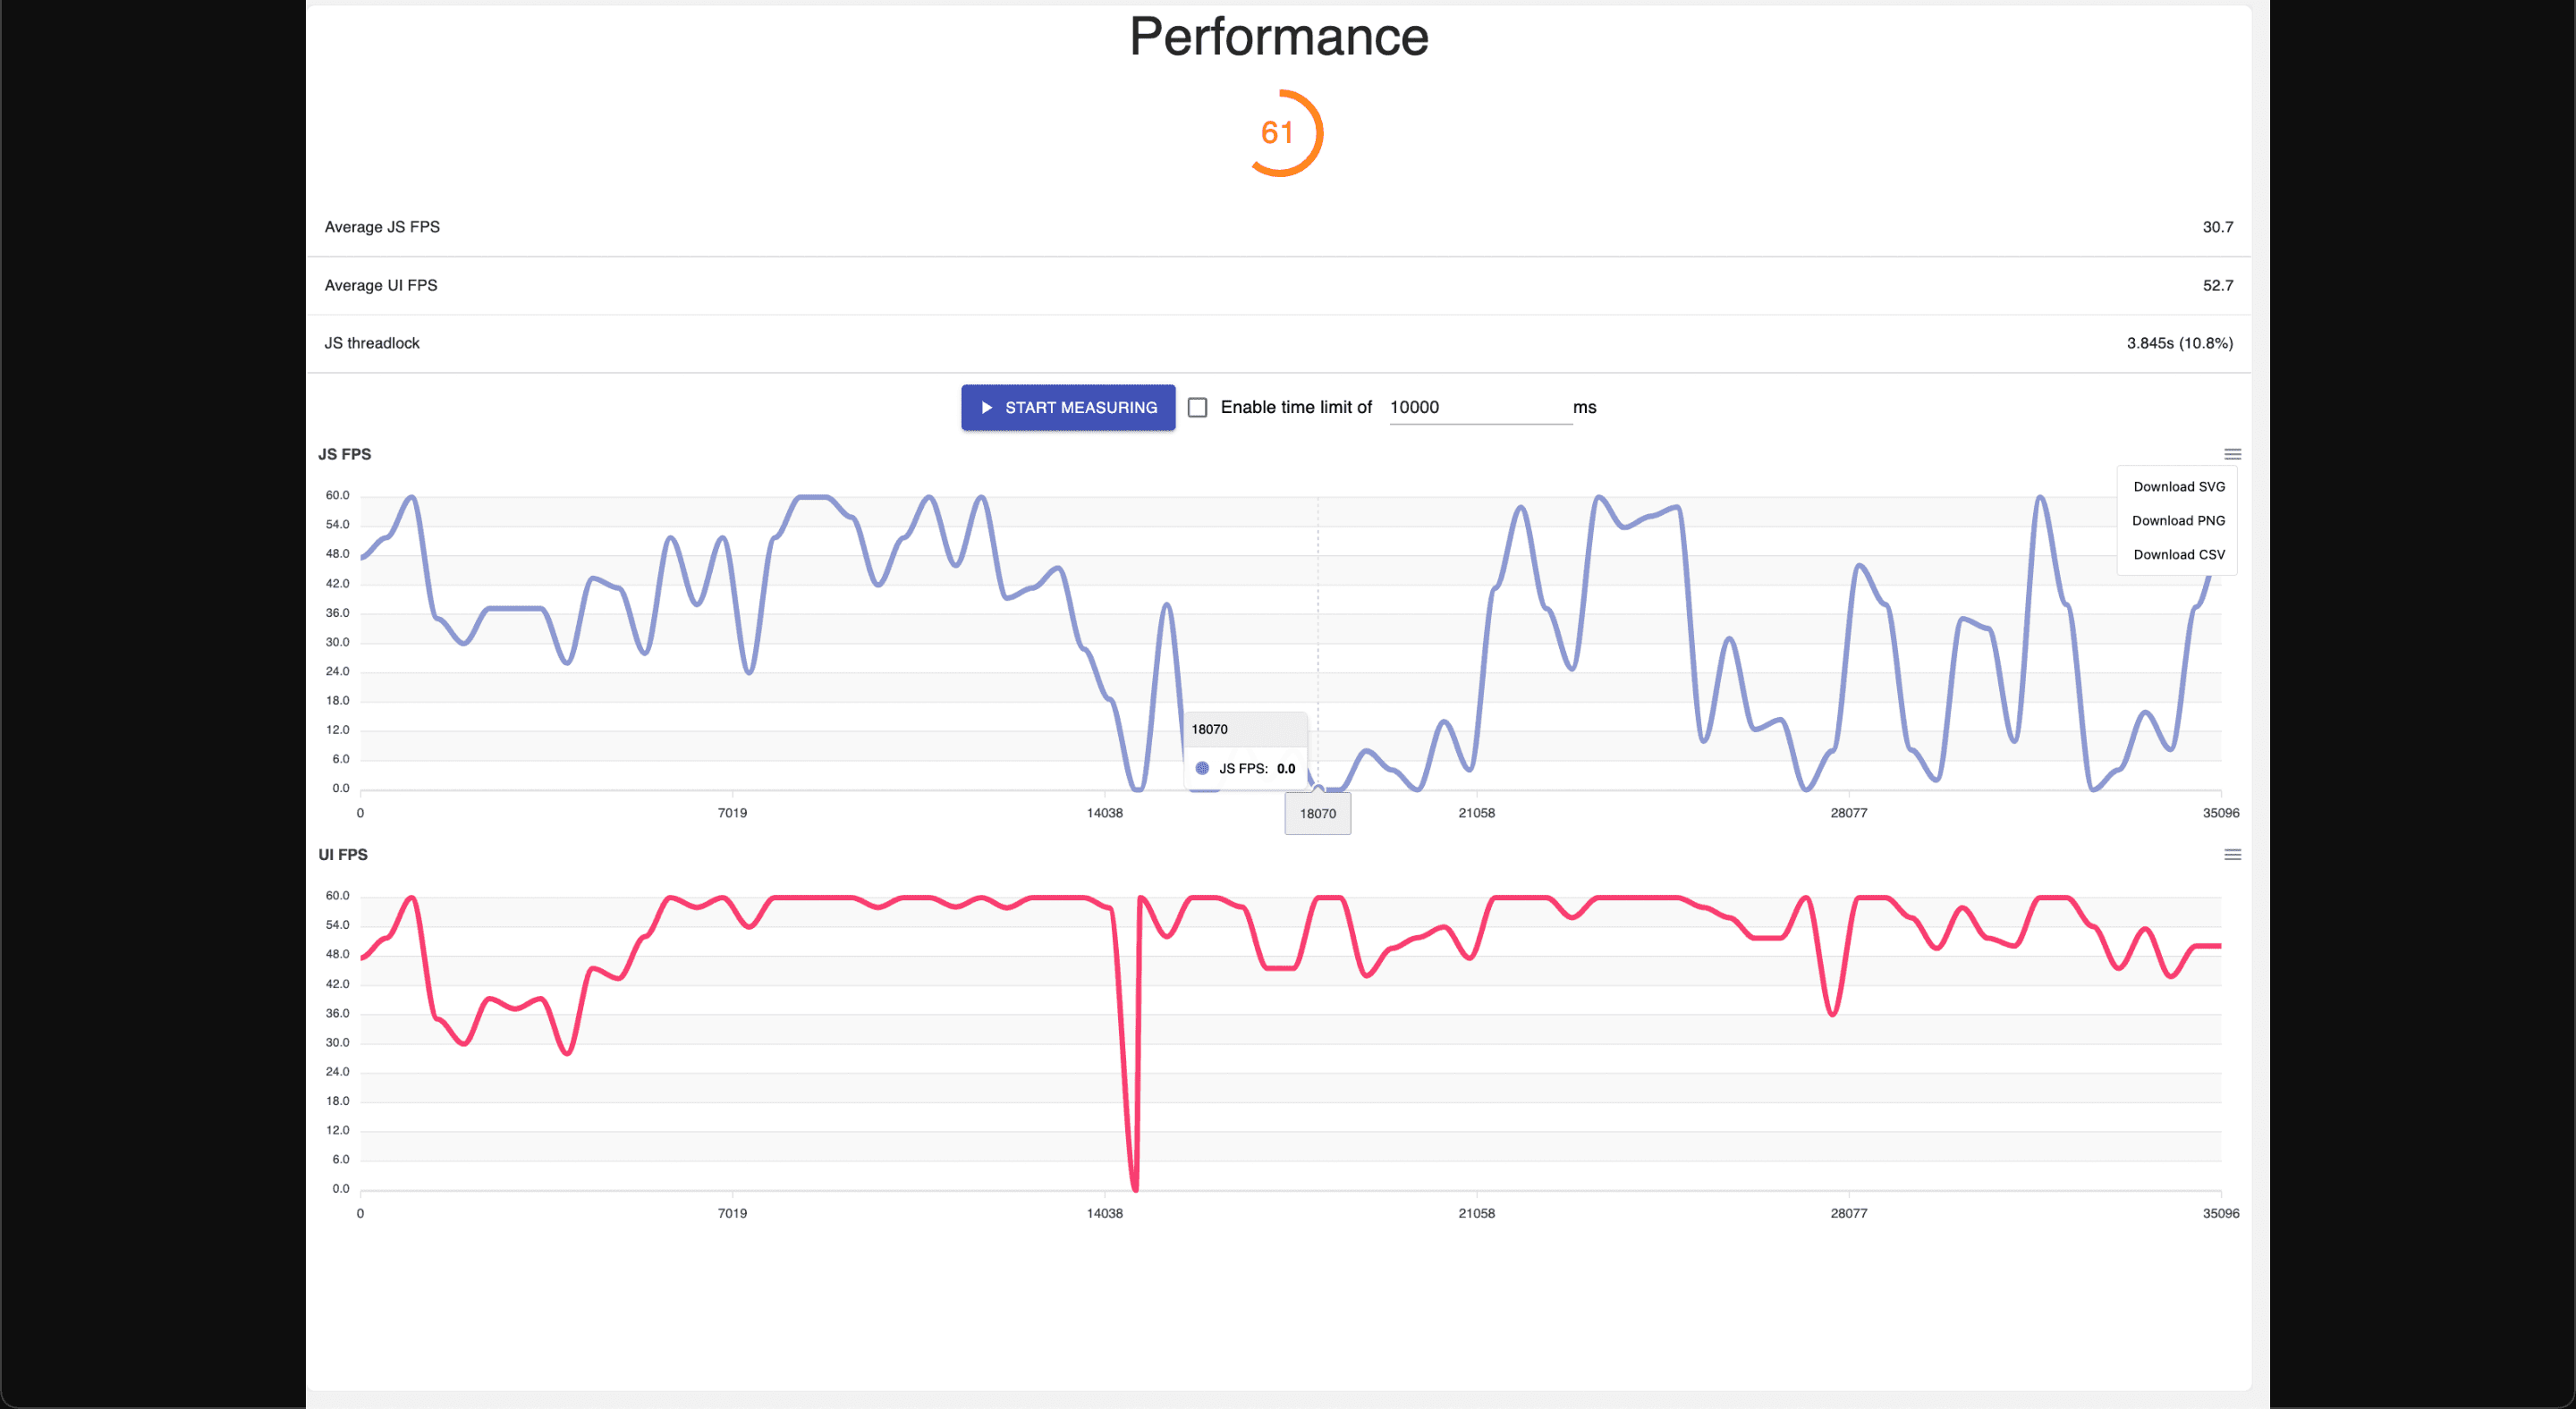Choose Download CSV from chart menu
The image size is (2576, 1409).
pyautogui.click(x=2178, y=554)
